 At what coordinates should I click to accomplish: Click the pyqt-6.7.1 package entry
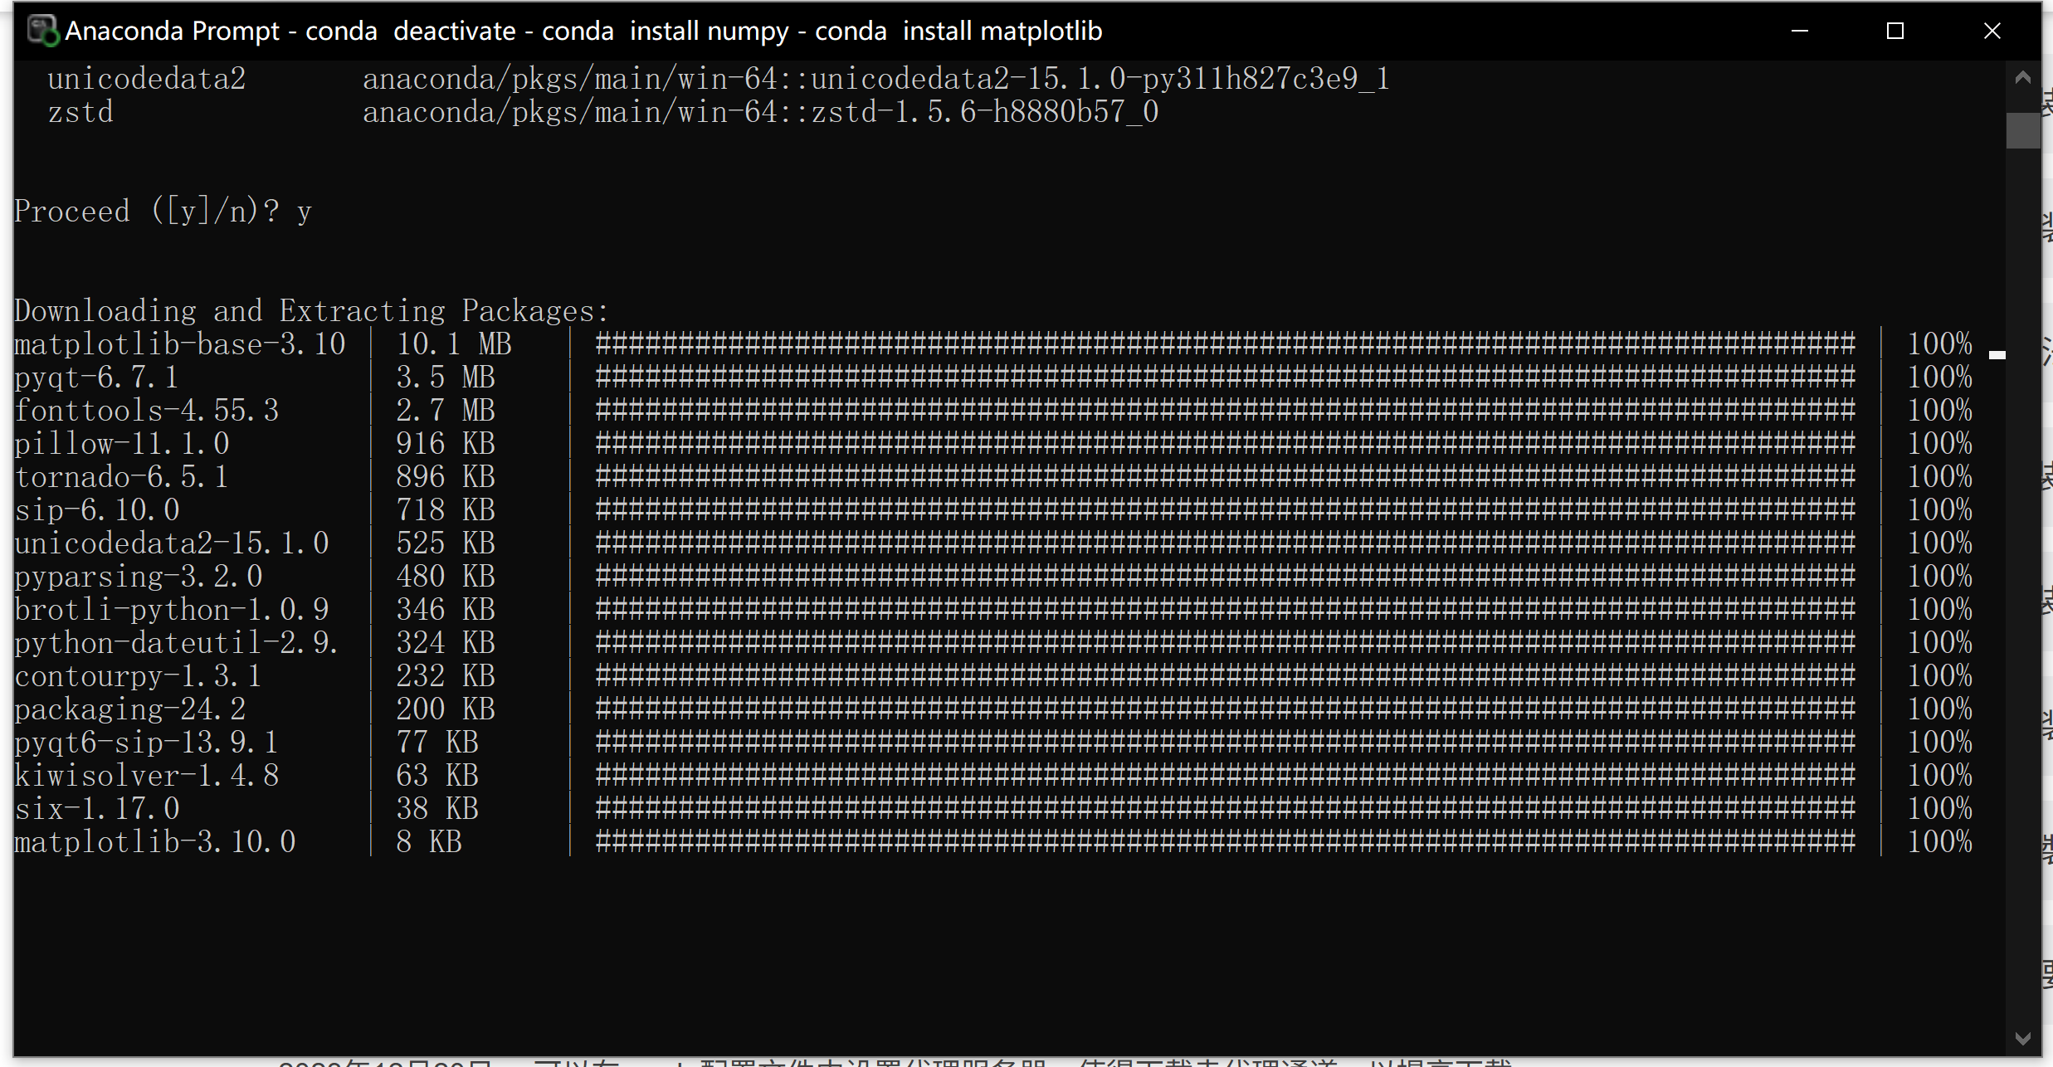pos(96,378)
